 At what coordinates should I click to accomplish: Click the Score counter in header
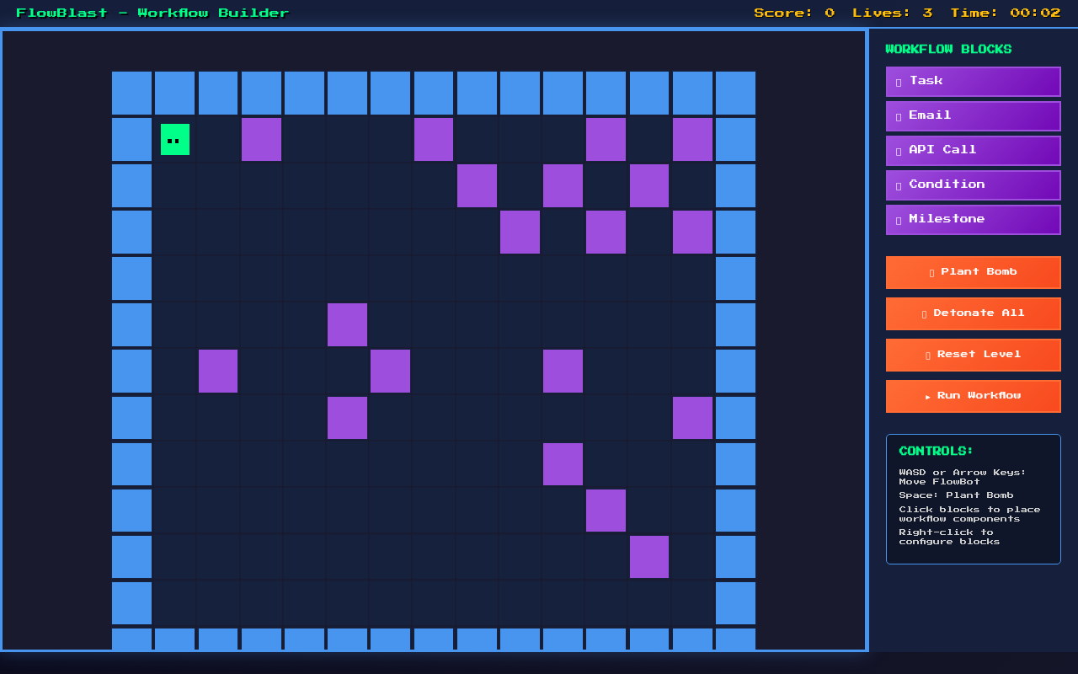(x=794, y=13)
